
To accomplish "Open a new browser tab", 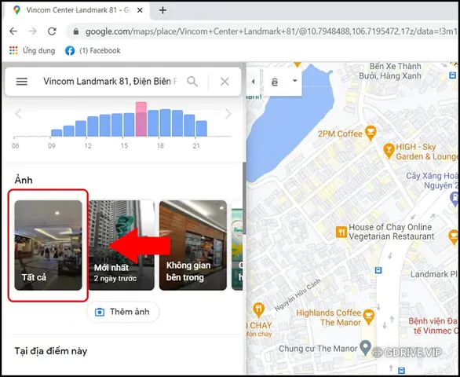I will [162, 10].
